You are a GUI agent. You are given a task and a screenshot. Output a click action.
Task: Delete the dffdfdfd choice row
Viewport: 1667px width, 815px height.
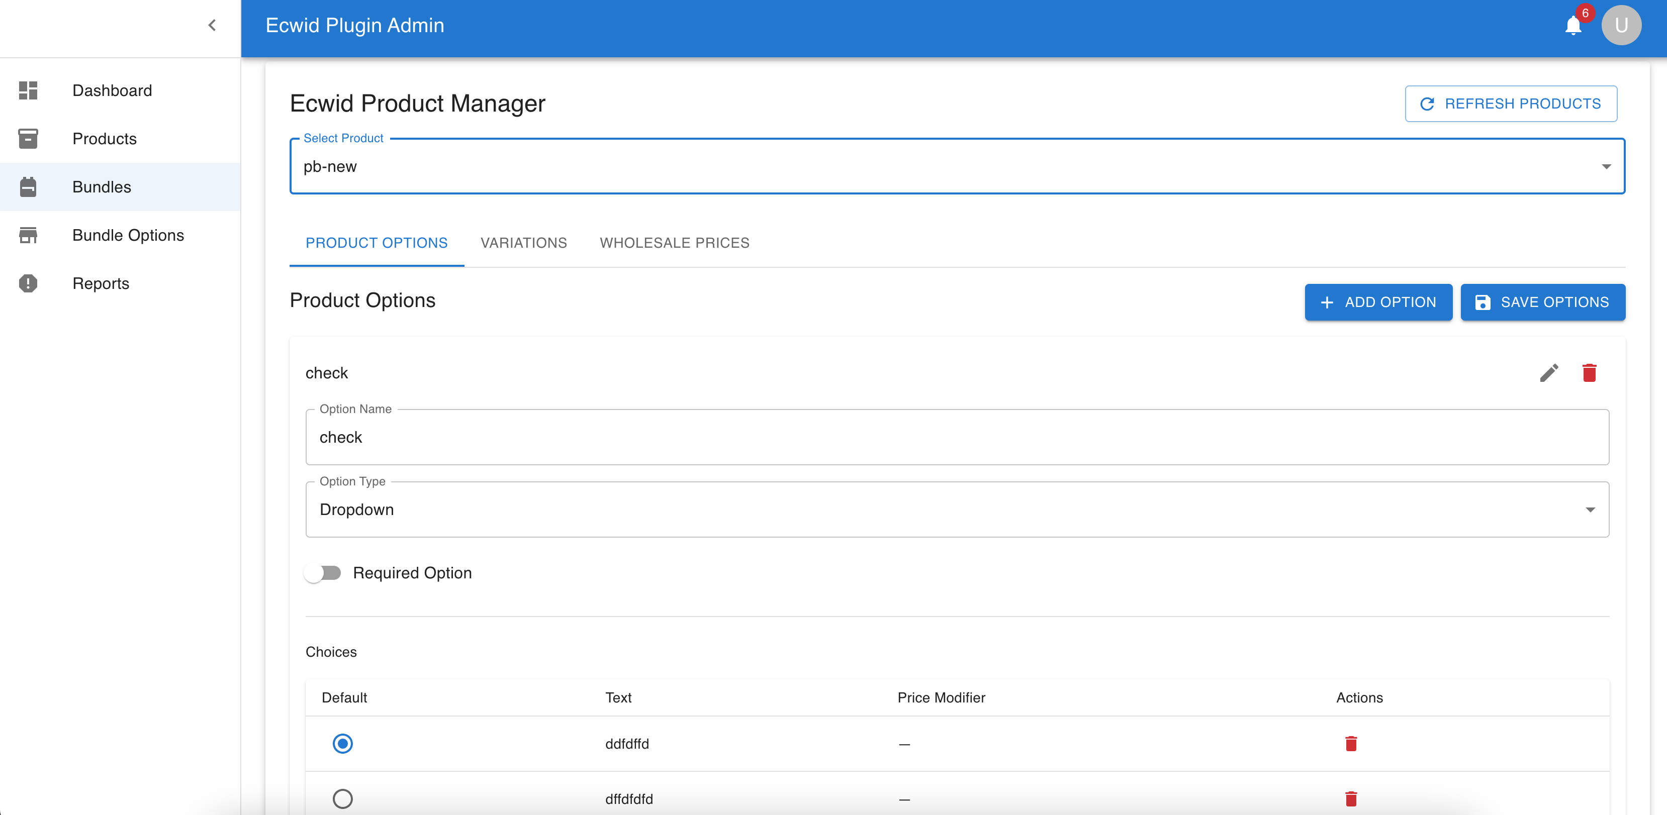[x=1351, y=799]
